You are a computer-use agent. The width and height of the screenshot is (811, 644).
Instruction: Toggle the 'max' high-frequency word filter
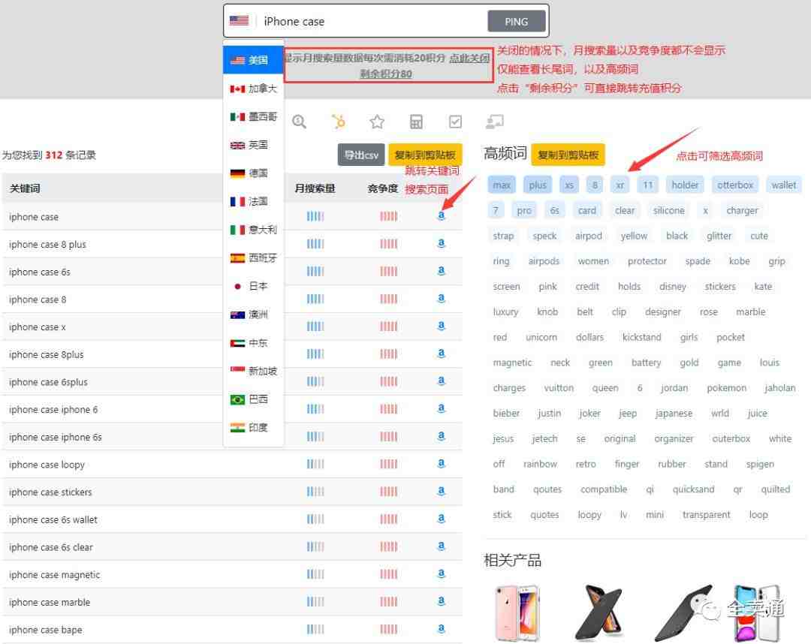pos(501,185)
